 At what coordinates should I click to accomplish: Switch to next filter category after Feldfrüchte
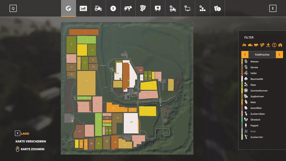pyautogui.click(x=279, y=54)
